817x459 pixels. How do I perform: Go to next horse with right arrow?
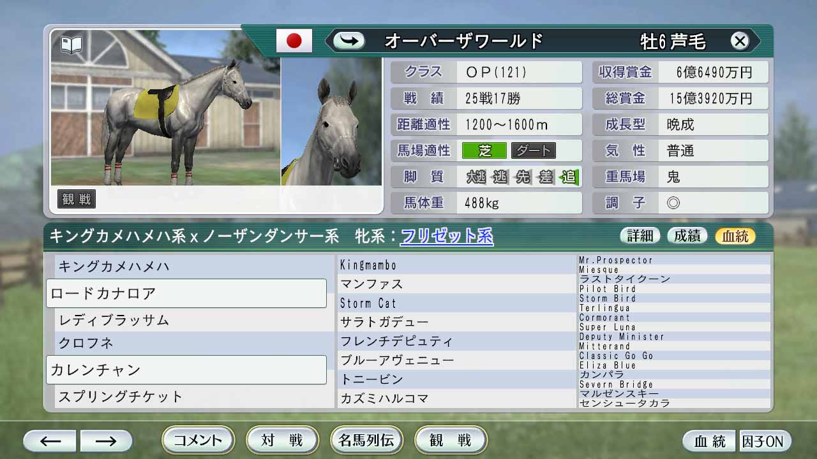click(106, 441)
